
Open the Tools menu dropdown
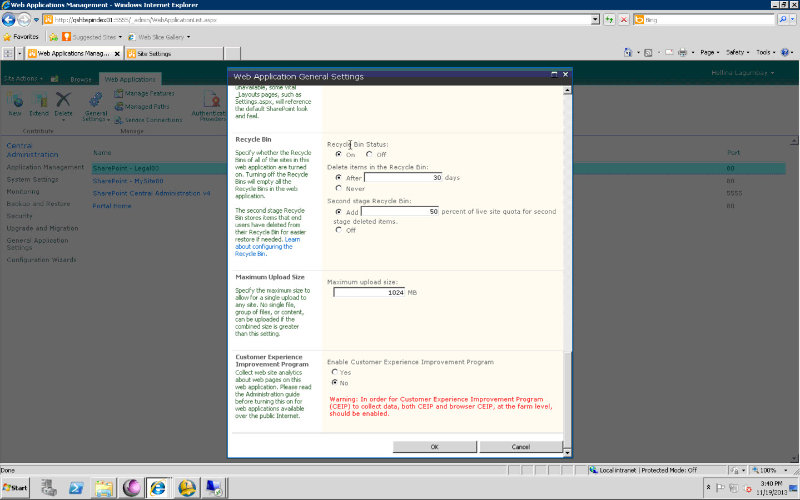point(766,52)
